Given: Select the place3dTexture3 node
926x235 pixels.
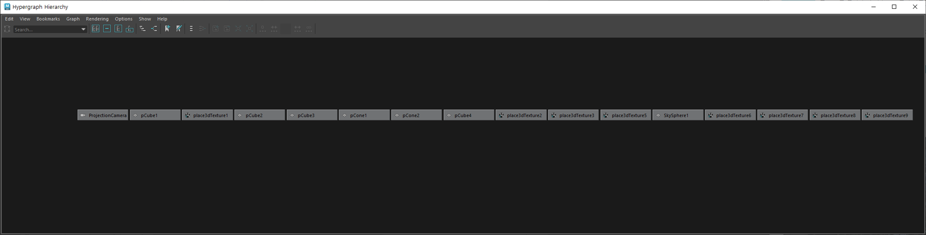Looking at the screenshot, I should [x=573, y=115].
